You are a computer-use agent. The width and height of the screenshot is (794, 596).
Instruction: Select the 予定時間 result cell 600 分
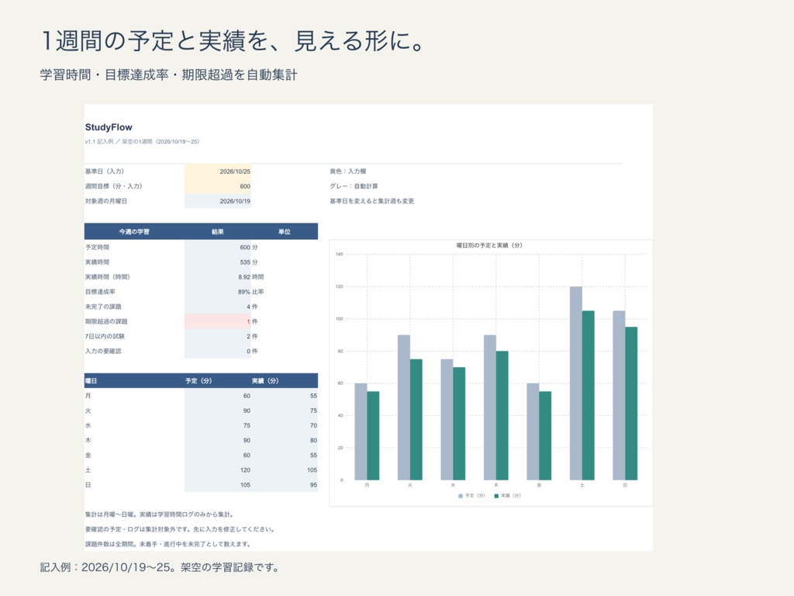pos(218,247)
